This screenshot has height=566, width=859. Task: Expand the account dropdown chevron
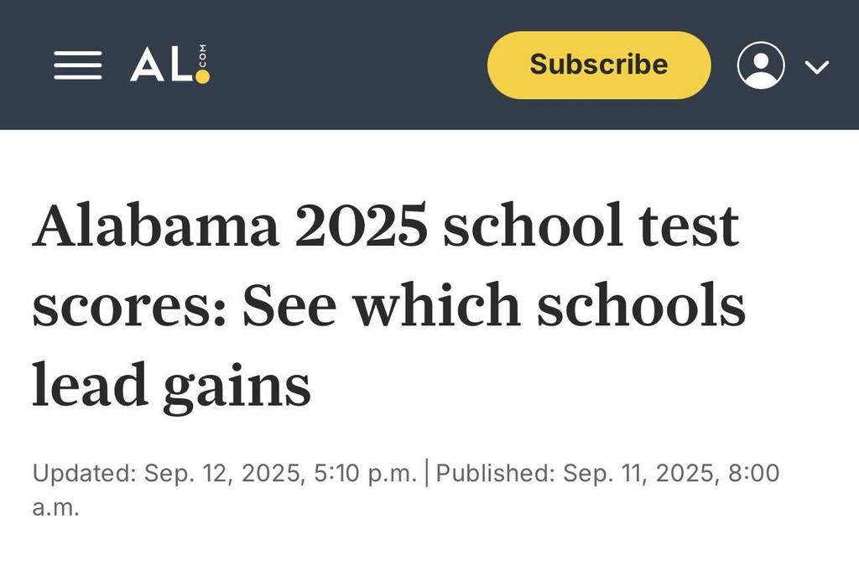[x=817, y=66]
